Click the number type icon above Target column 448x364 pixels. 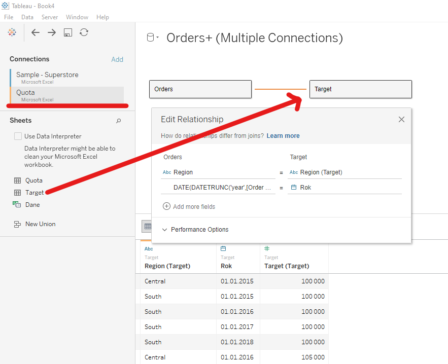(267, 248)
